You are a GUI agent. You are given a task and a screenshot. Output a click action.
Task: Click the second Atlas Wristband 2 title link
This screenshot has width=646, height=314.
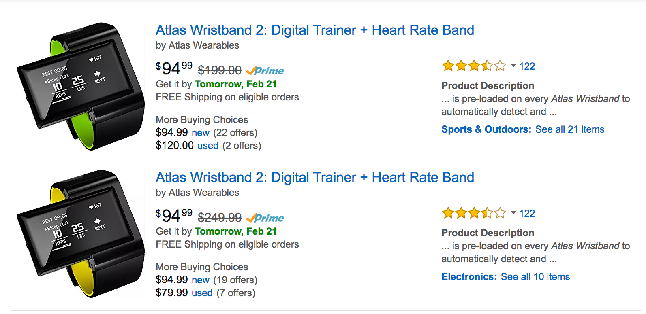(x=314, y=178)
